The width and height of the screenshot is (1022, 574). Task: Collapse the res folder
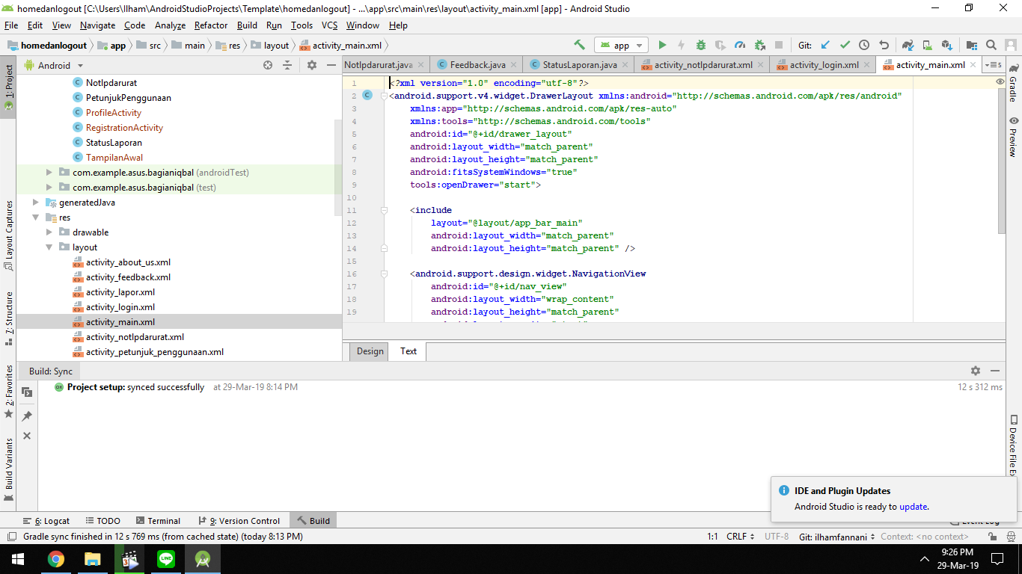point(36,217)
